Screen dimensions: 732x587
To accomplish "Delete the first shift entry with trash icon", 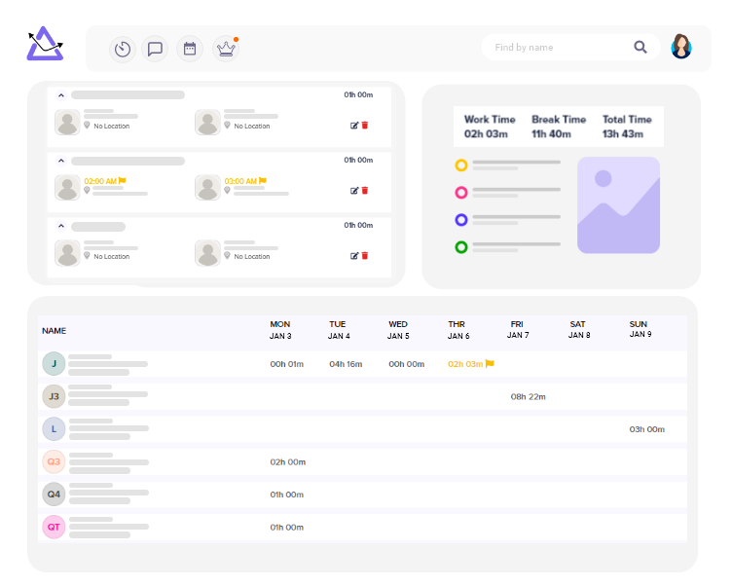I will pyautogui.click(x=365, y=126).
